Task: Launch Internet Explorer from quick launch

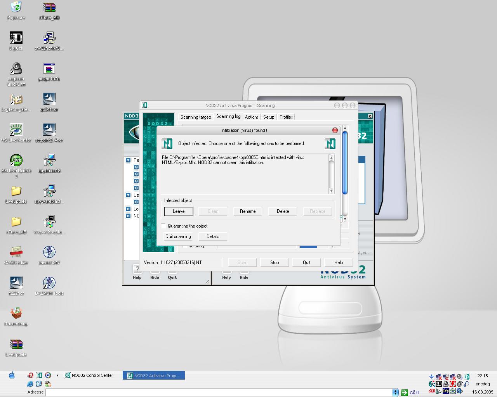Action: [30, 384]
